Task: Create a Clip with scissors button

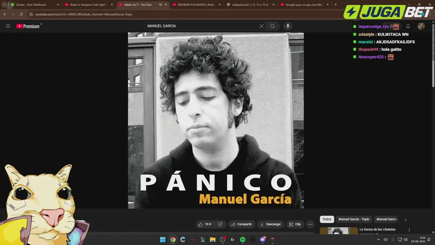Action: point(295,224)
